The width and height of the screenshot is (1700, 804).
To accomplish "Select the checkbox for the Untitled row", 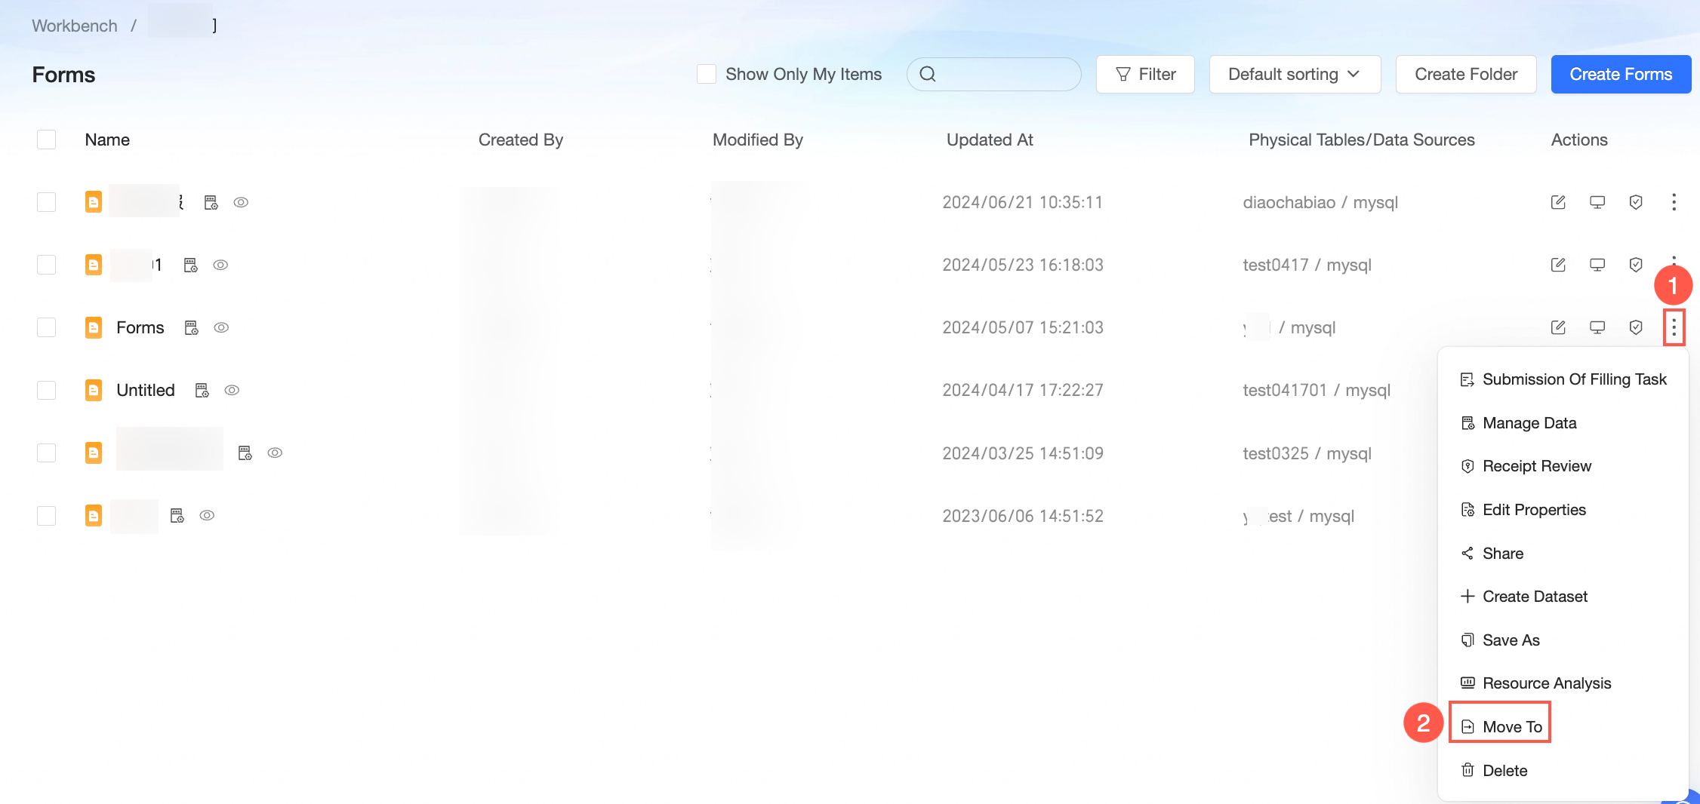I will pyautogui.click(x=47, y=390).
